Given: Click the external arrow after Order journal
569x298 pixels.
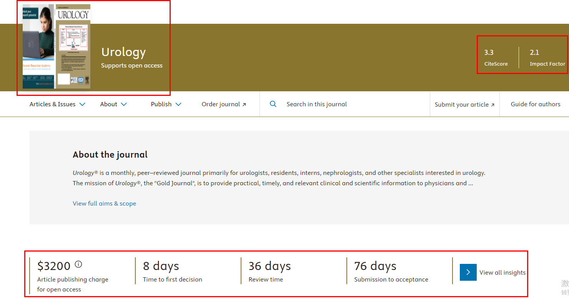Looking at the screenshot, I should [x=244, y=104].
